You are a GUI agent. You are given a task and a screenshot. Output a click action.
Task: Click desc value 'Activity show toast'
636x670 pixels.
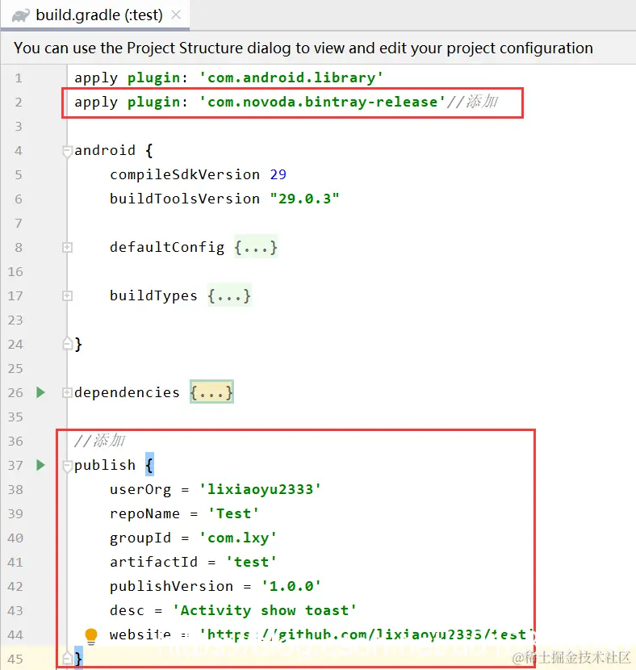click(265, 610)
